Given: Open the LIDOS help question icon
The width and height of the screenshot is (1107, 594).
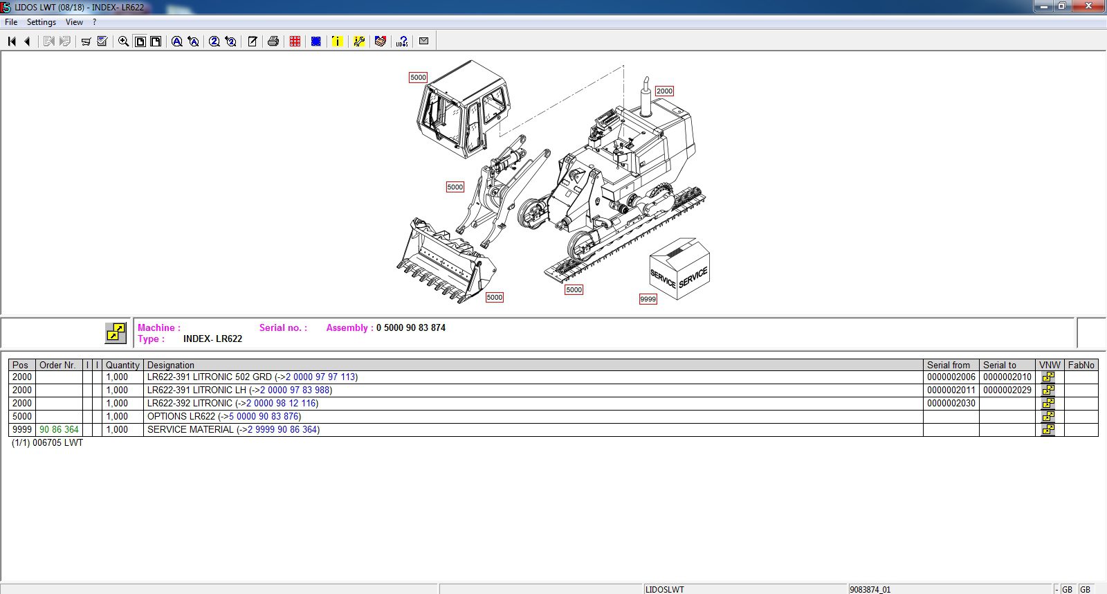Looking at the screenshot, I should [x=402, y=42].
